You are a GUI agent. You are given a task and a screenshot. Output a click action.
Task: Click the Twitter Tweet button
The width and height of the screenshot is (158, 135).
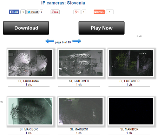click(32, 12)
